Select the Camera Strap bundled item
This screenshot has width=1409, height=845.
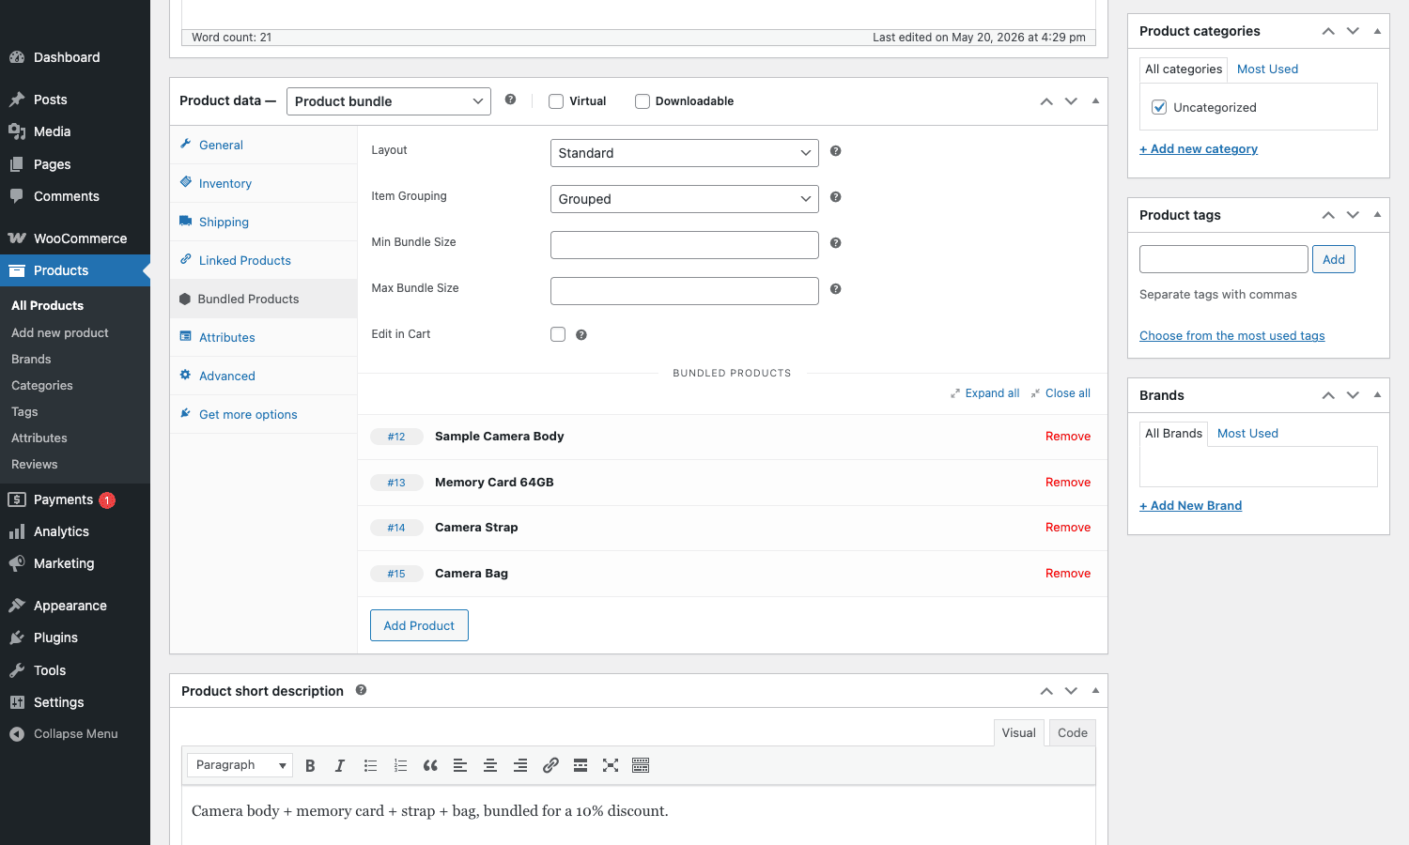(x=733, y=528)
